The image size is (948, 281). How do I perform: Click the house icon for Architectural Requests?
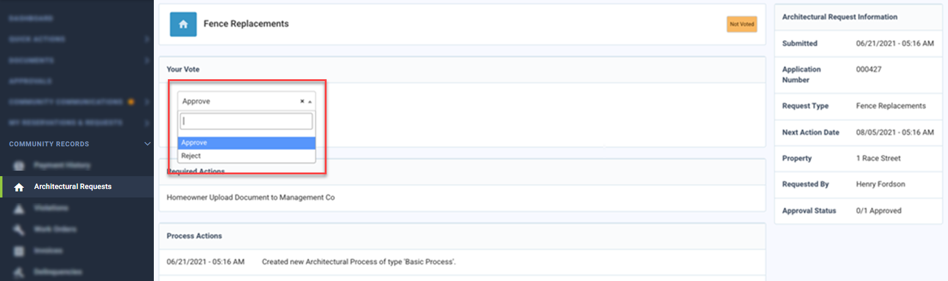coord(19,187)
